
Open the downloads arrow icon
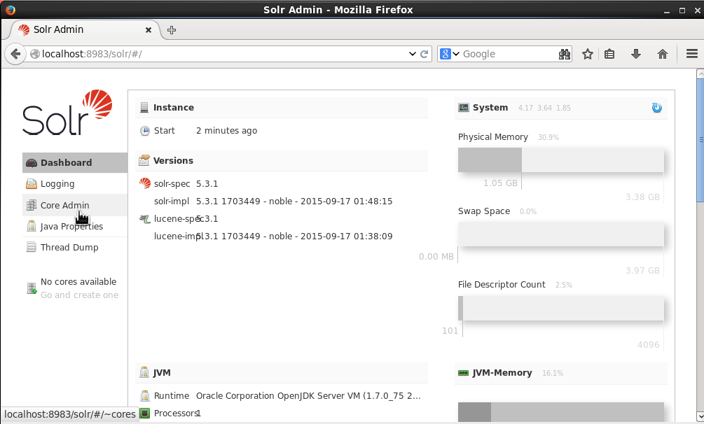[636, 55]
